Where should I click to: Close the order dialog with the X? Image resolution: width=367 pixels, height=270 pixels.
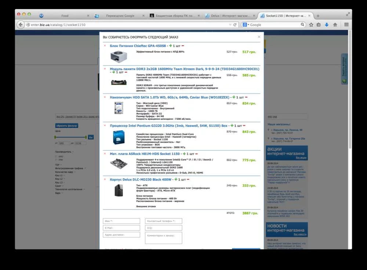click(x=259, y=37)
